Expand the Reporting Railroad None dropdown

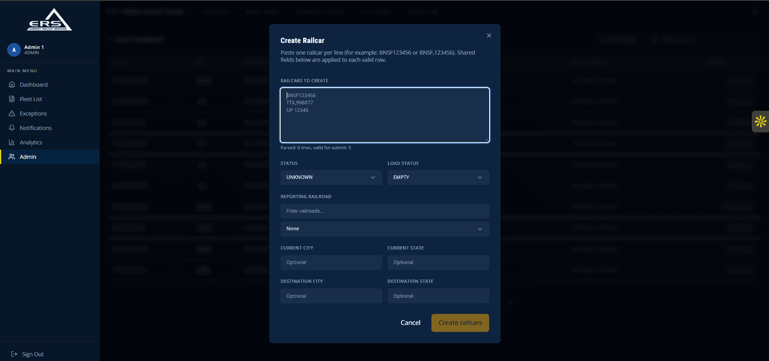coord(385,229)
